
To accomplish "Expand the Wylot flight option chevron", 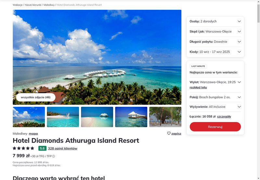I will click(239, 82).
